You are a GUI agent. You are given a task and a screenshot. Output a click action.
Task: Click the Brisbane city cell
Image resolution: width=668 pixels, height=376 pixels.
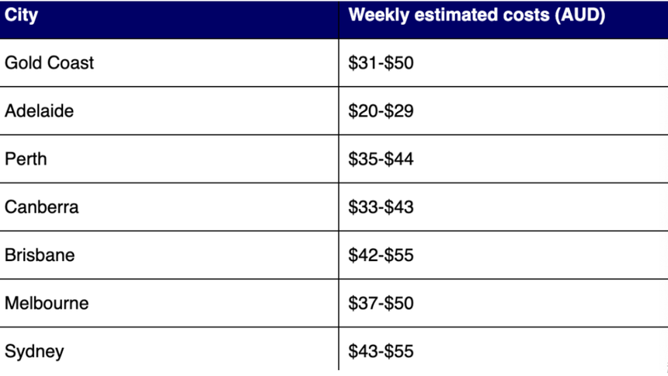40,255
